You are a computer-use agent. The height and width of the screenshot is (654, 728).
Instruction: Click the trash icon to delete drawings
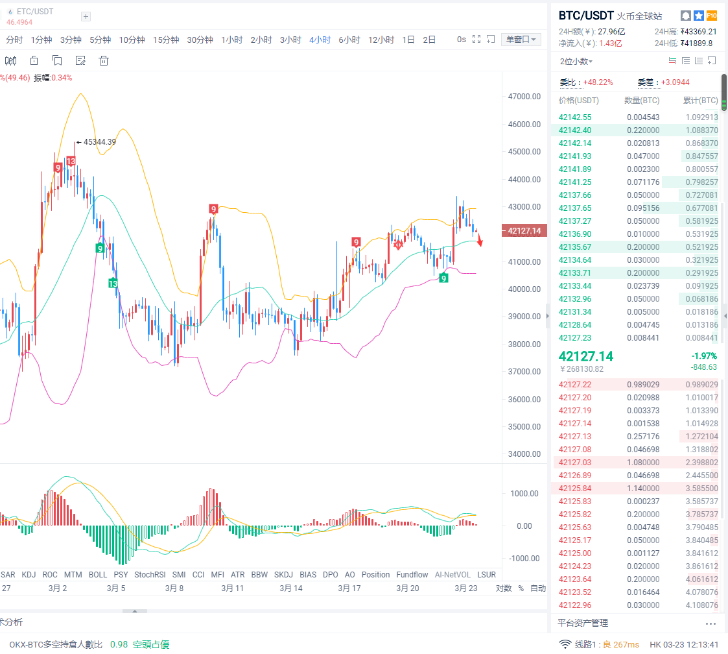[x=103, y=61]
